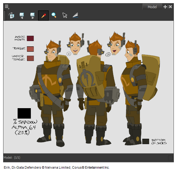Add a view with plus button

pyautogui.click(x=165, y=7)
